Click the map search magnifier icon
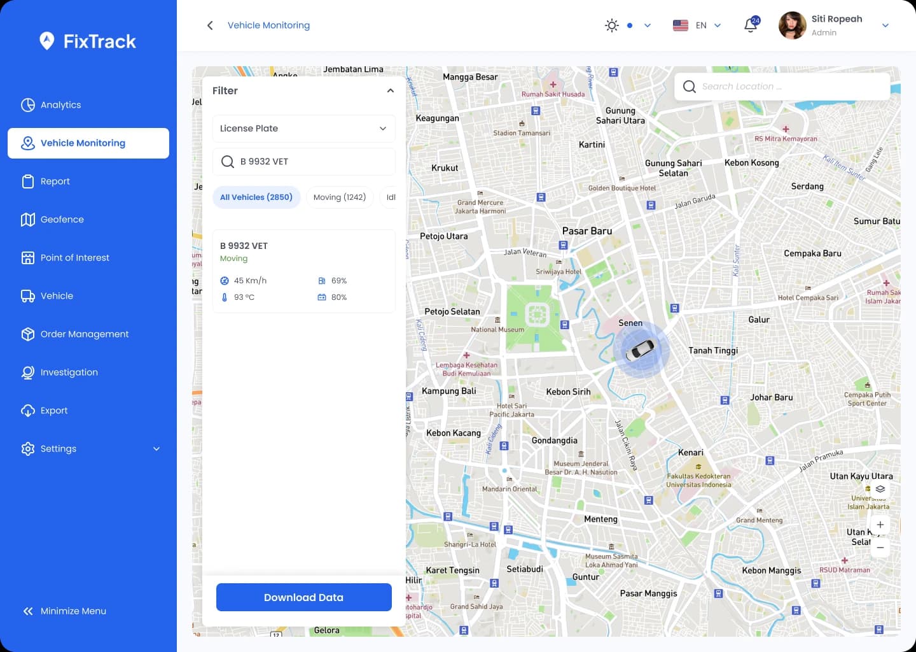 coord(690,86)
